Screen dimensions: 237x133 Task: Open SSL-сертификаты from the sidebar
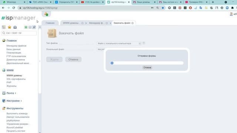pos(16,79)
